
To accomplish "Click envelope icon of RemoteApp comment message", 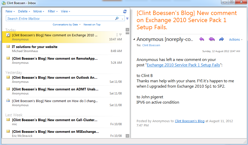I will [x=8, y=58].
